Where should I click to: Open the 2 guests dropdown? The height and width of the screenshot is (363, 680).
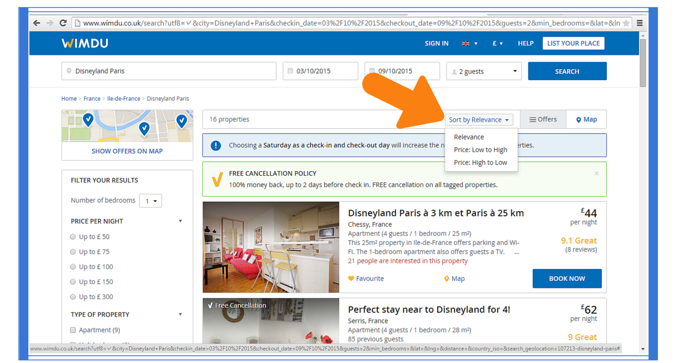click(484, 71)
